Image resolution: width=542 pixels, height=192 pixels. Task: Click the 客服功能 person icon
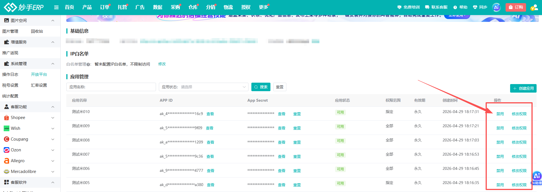point(6,107)
